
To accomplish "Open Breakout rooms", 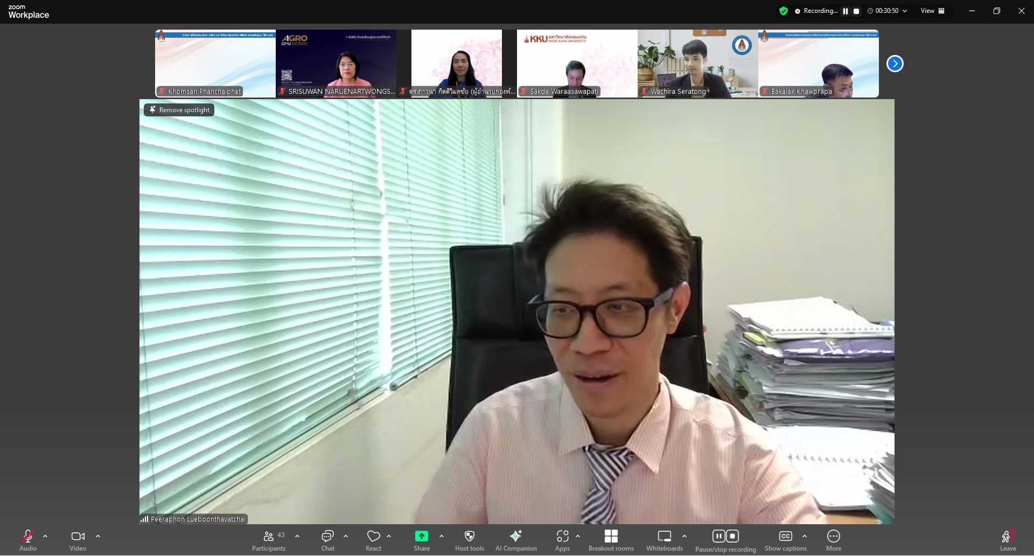I will (611, 540).
